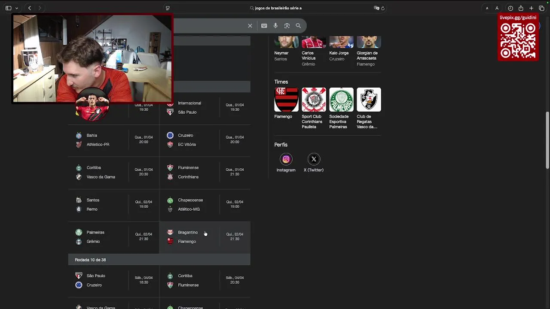Open the on-screen keyboard input tool
This screenshot has width=550, height=309.
coord(264,26)
